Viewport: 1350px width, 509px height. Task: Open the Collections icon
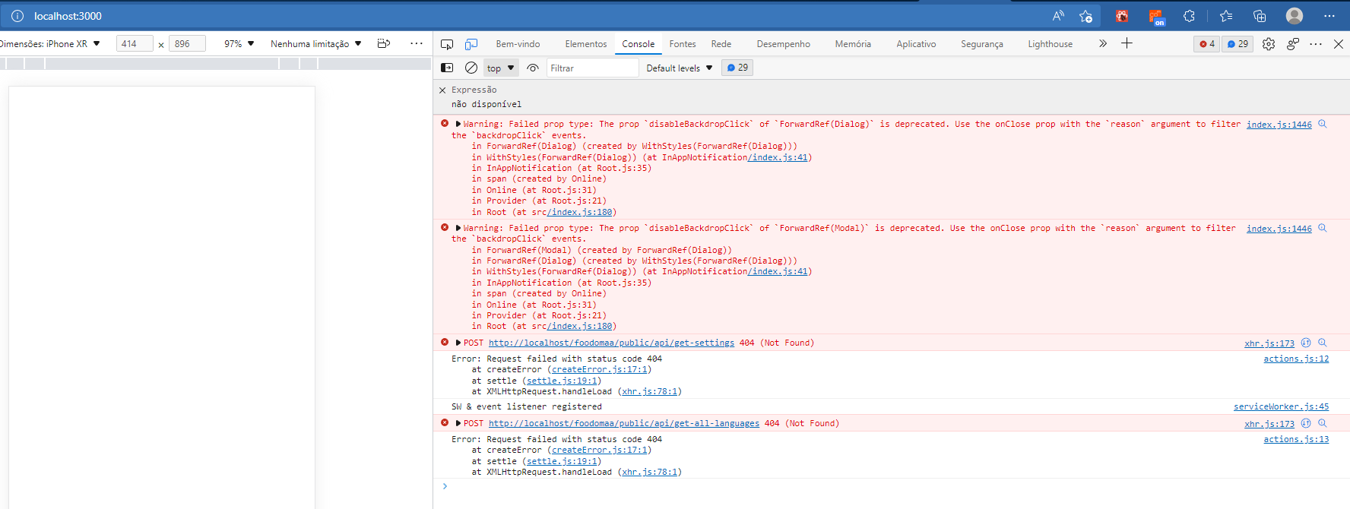coord(1260,16)
